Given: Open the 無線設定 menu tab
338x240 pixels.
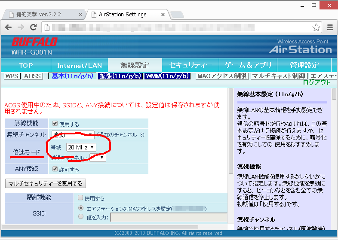Looking at the screenshot, I should [135, 65].
